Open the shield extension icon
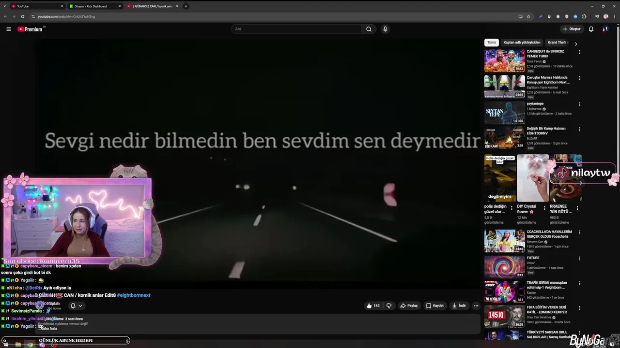The height and width of the screenshot is (348, 620). pos(567,16)
